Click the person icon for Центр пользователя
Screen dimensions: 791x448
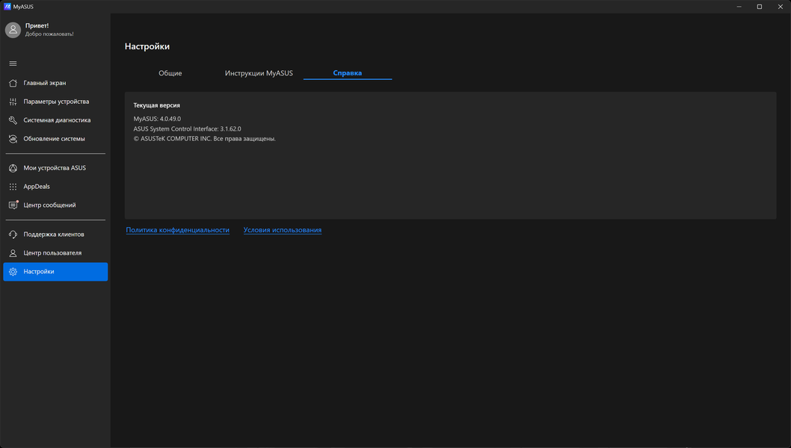(13, 253)
